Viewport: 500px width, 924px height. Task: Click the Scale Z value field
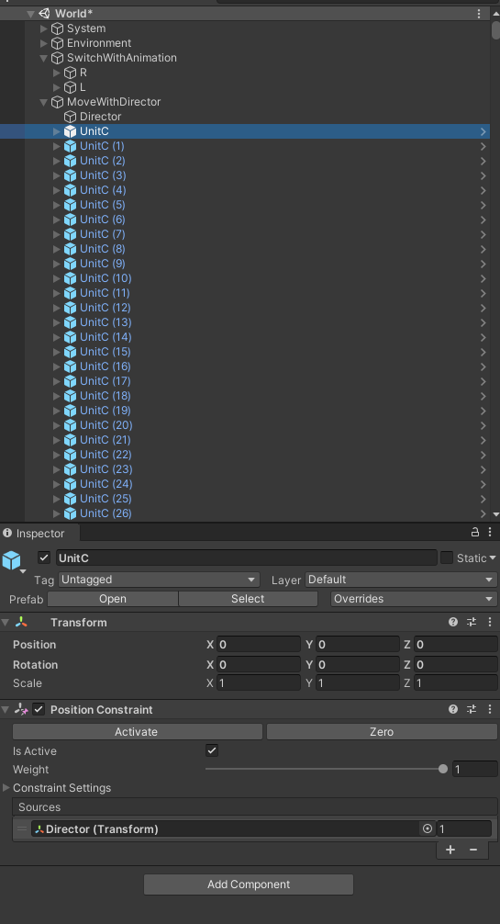click(x=456, y=683)
